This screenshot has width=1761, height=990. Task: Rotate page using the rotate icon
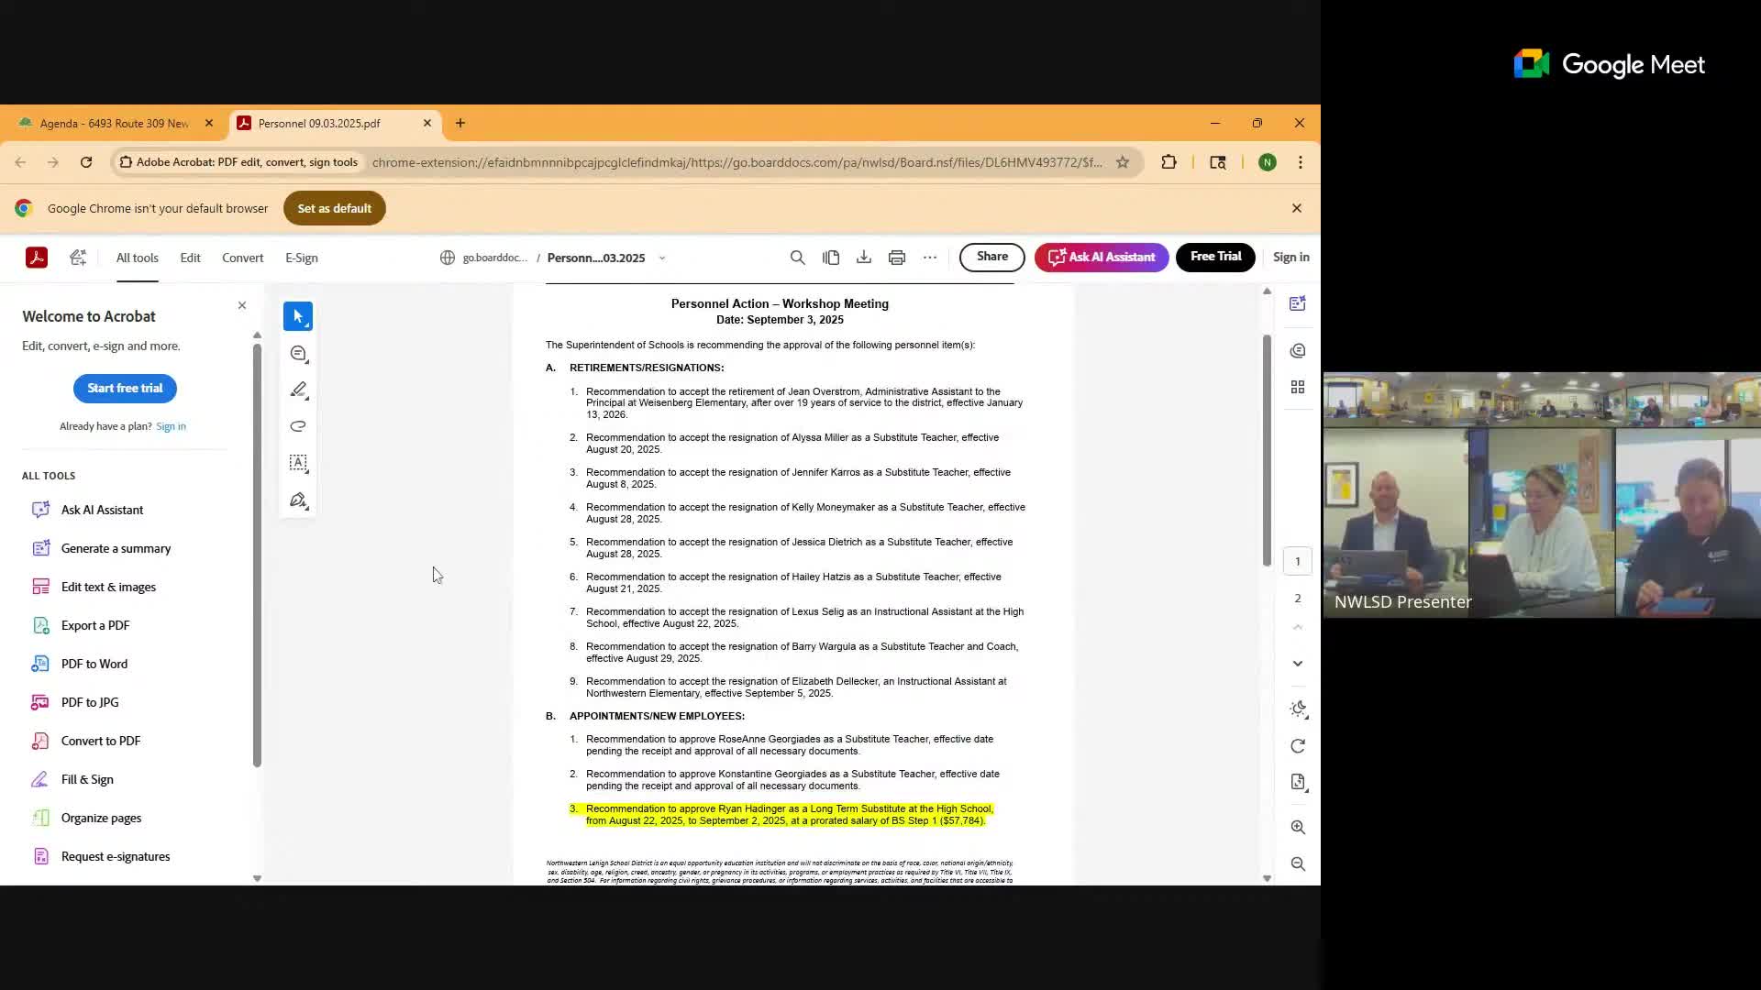[x=1297, y=746]
